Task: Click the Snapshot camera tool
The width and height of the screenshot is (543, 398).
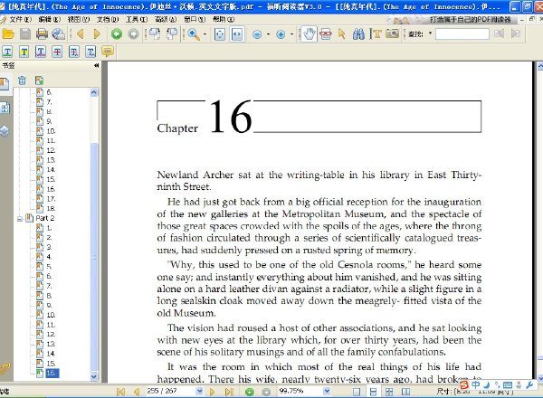Action: (x=392, y=33)
